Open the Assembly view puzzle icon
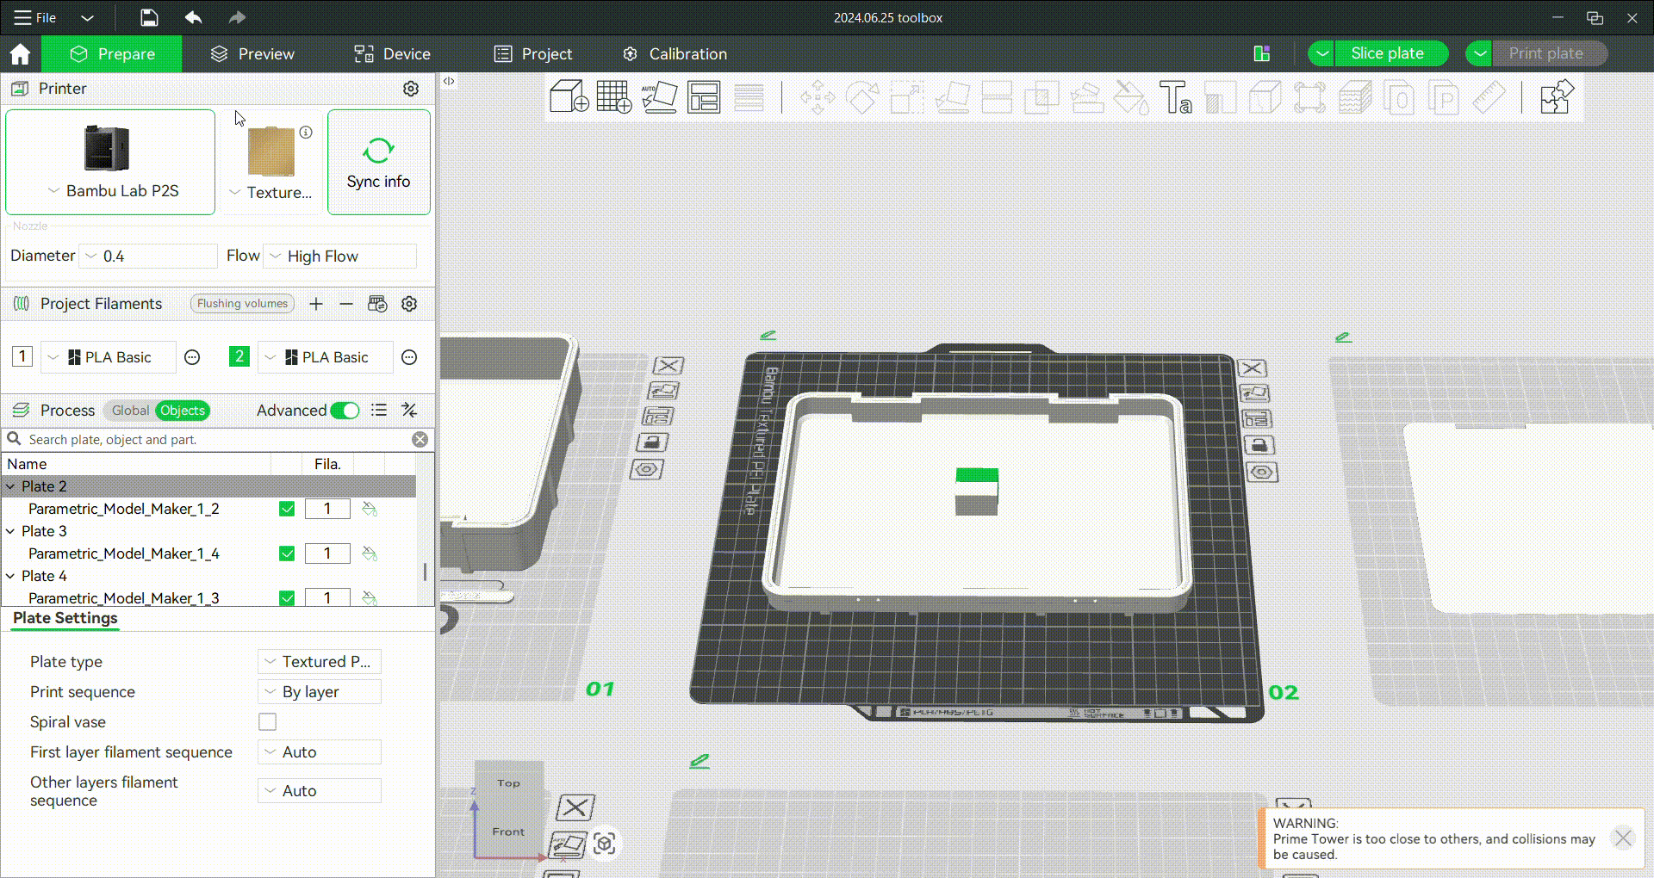This screenshot has height=878, width=1654. (1556, 96)
